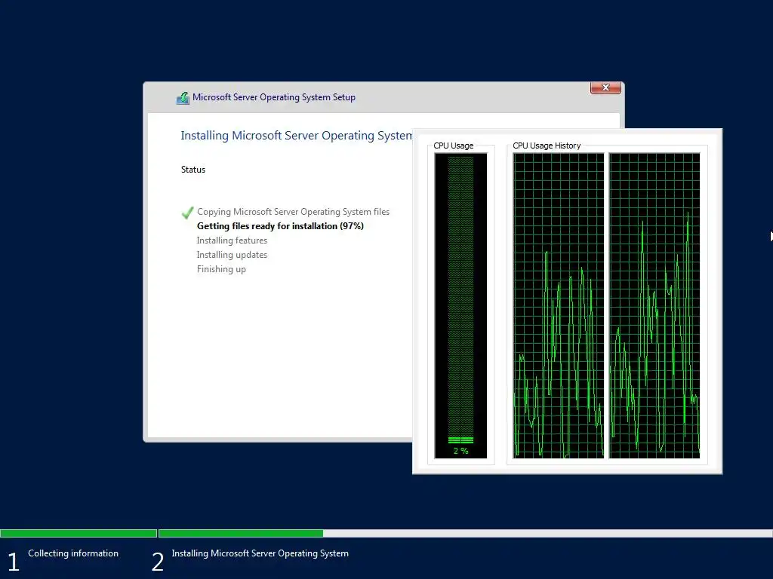Click 'Getting files ready for installation (97%)'

tap(280, 226)
